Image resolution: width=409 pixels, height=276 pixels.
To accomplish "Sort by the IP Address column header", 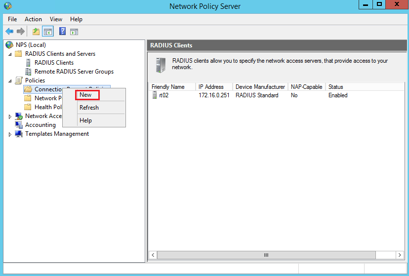I will click(x=214, y=87).
